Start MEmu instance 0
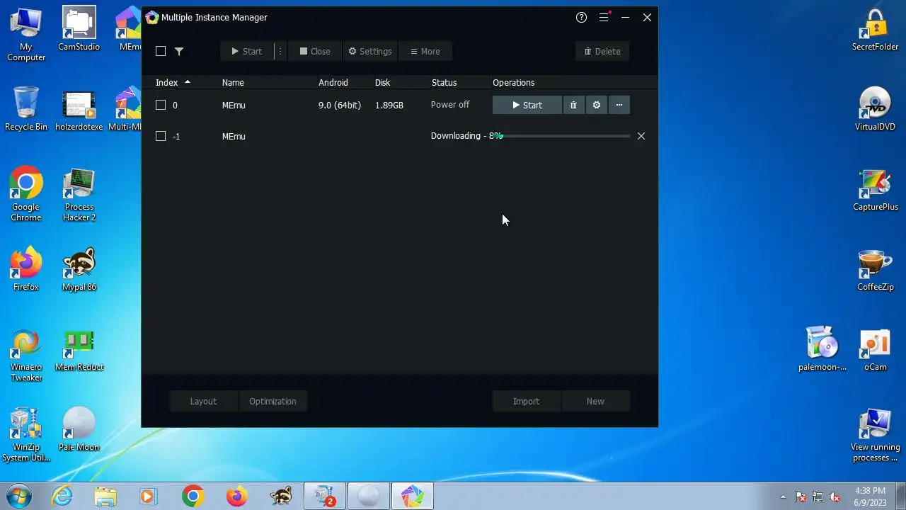906x510 pixels. pos(527,105)
